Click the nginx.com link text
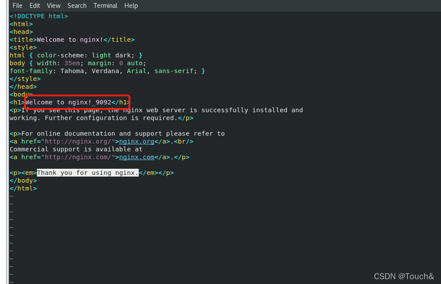This screenshot has width=441, height=284. [137, 157]
